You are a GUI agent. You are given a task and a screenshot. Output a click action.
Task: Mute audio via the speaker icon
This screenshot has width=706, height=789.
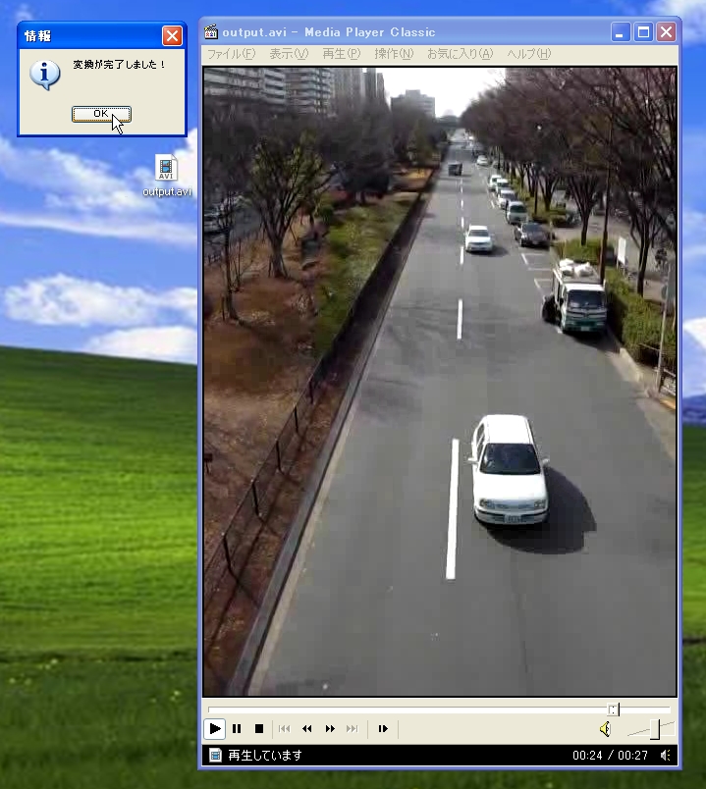(606, 728)
